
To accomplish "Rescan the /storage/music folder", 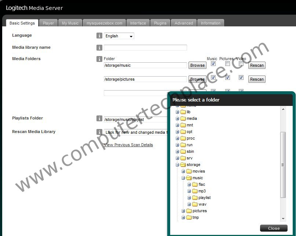I will point(257,65).
